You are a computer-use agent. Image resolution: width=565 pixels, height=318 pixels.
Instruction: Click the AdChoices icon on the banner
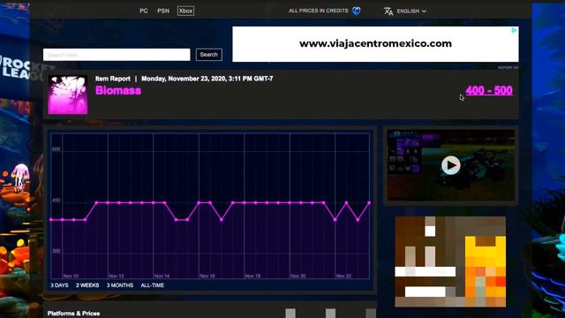(515, 30)
